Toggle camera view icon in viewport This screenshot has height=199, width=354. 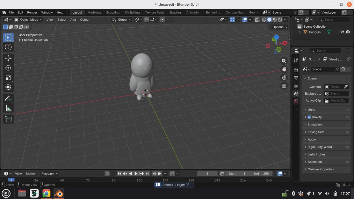284,78
